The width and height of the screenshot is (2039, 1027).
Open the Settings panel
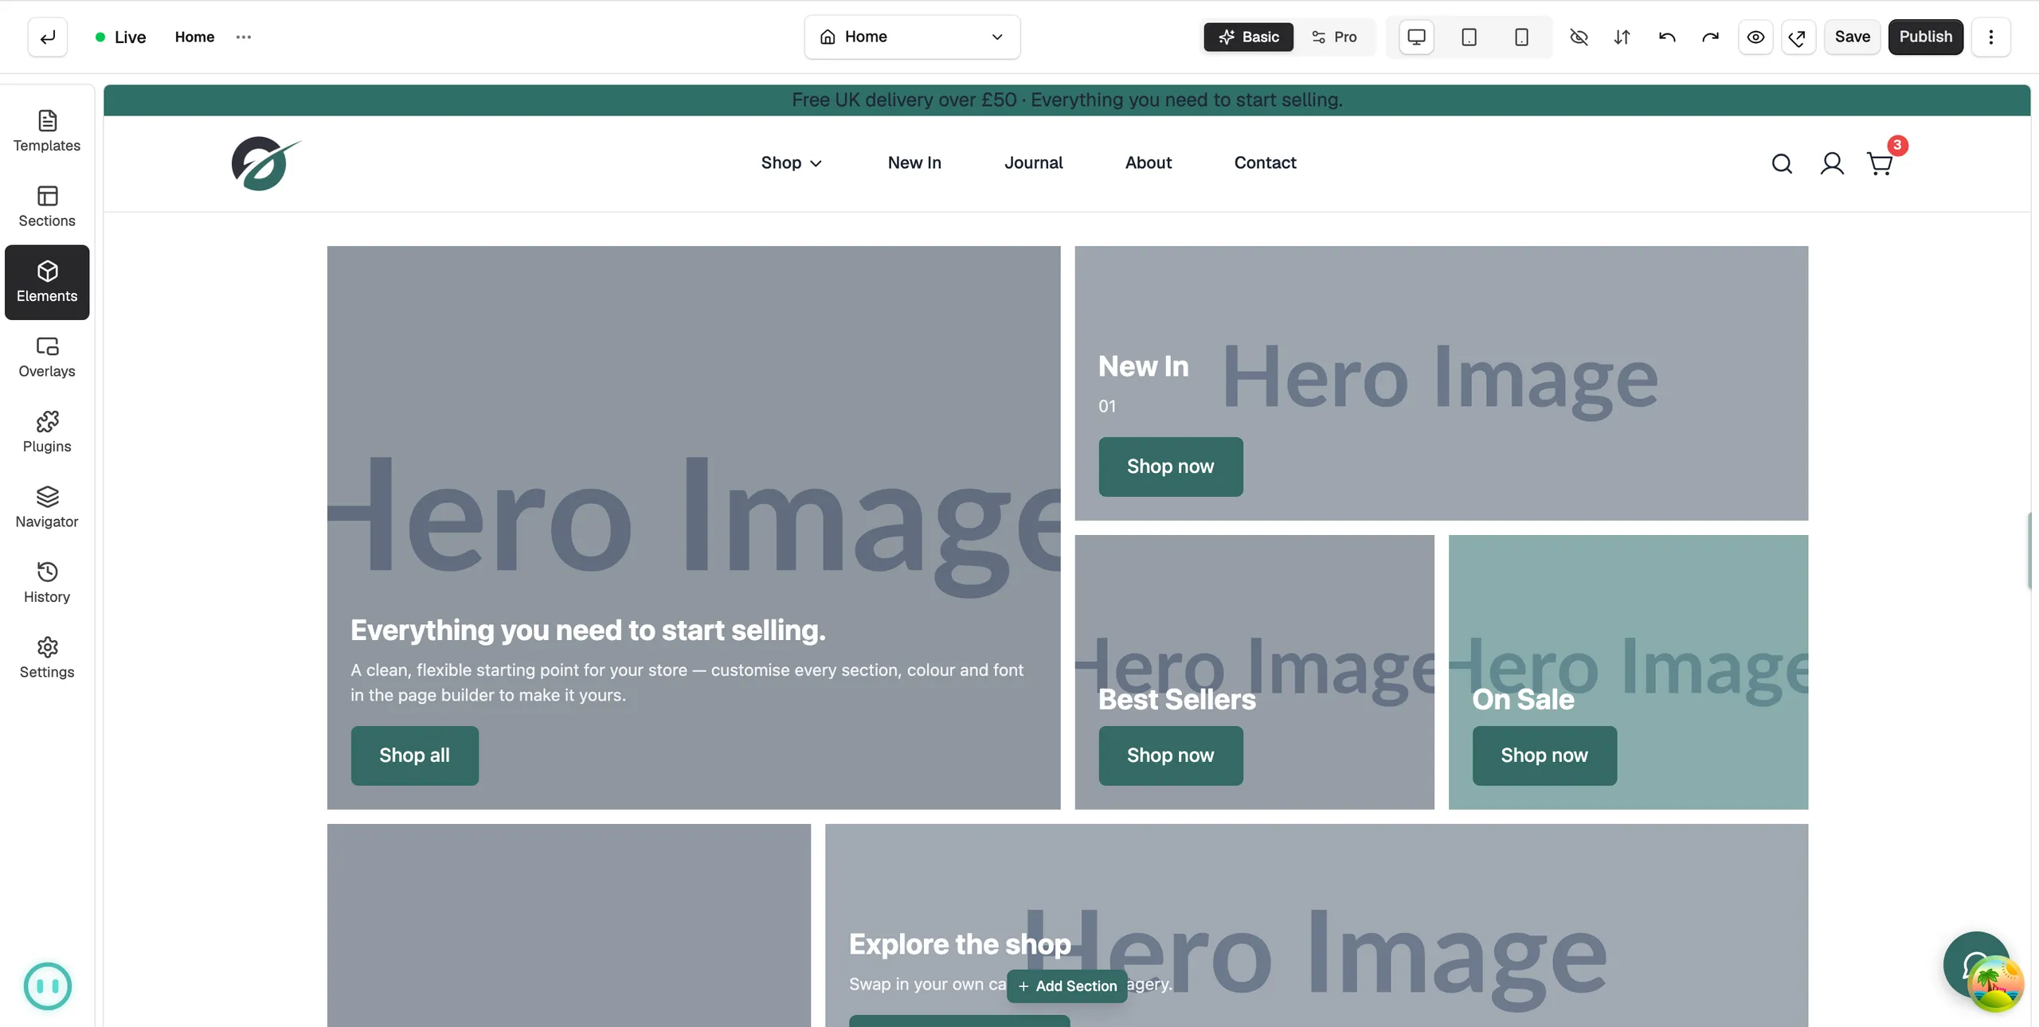[47, 658]
